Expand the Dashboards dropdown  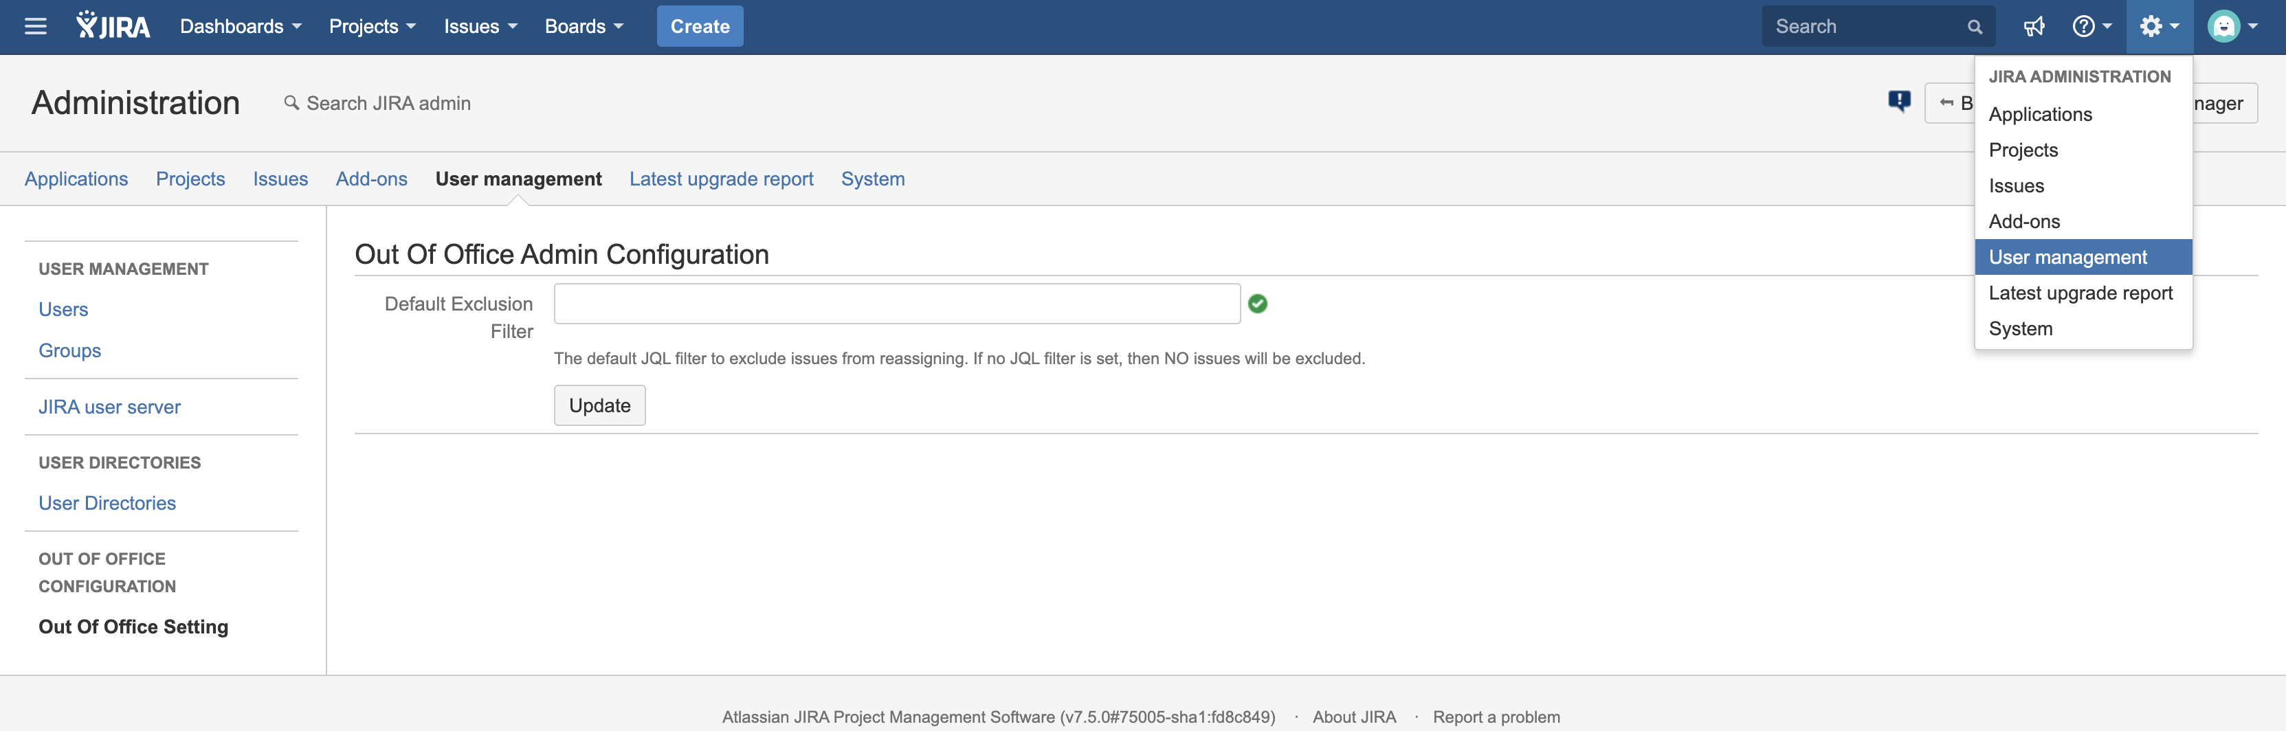point(241,27)
